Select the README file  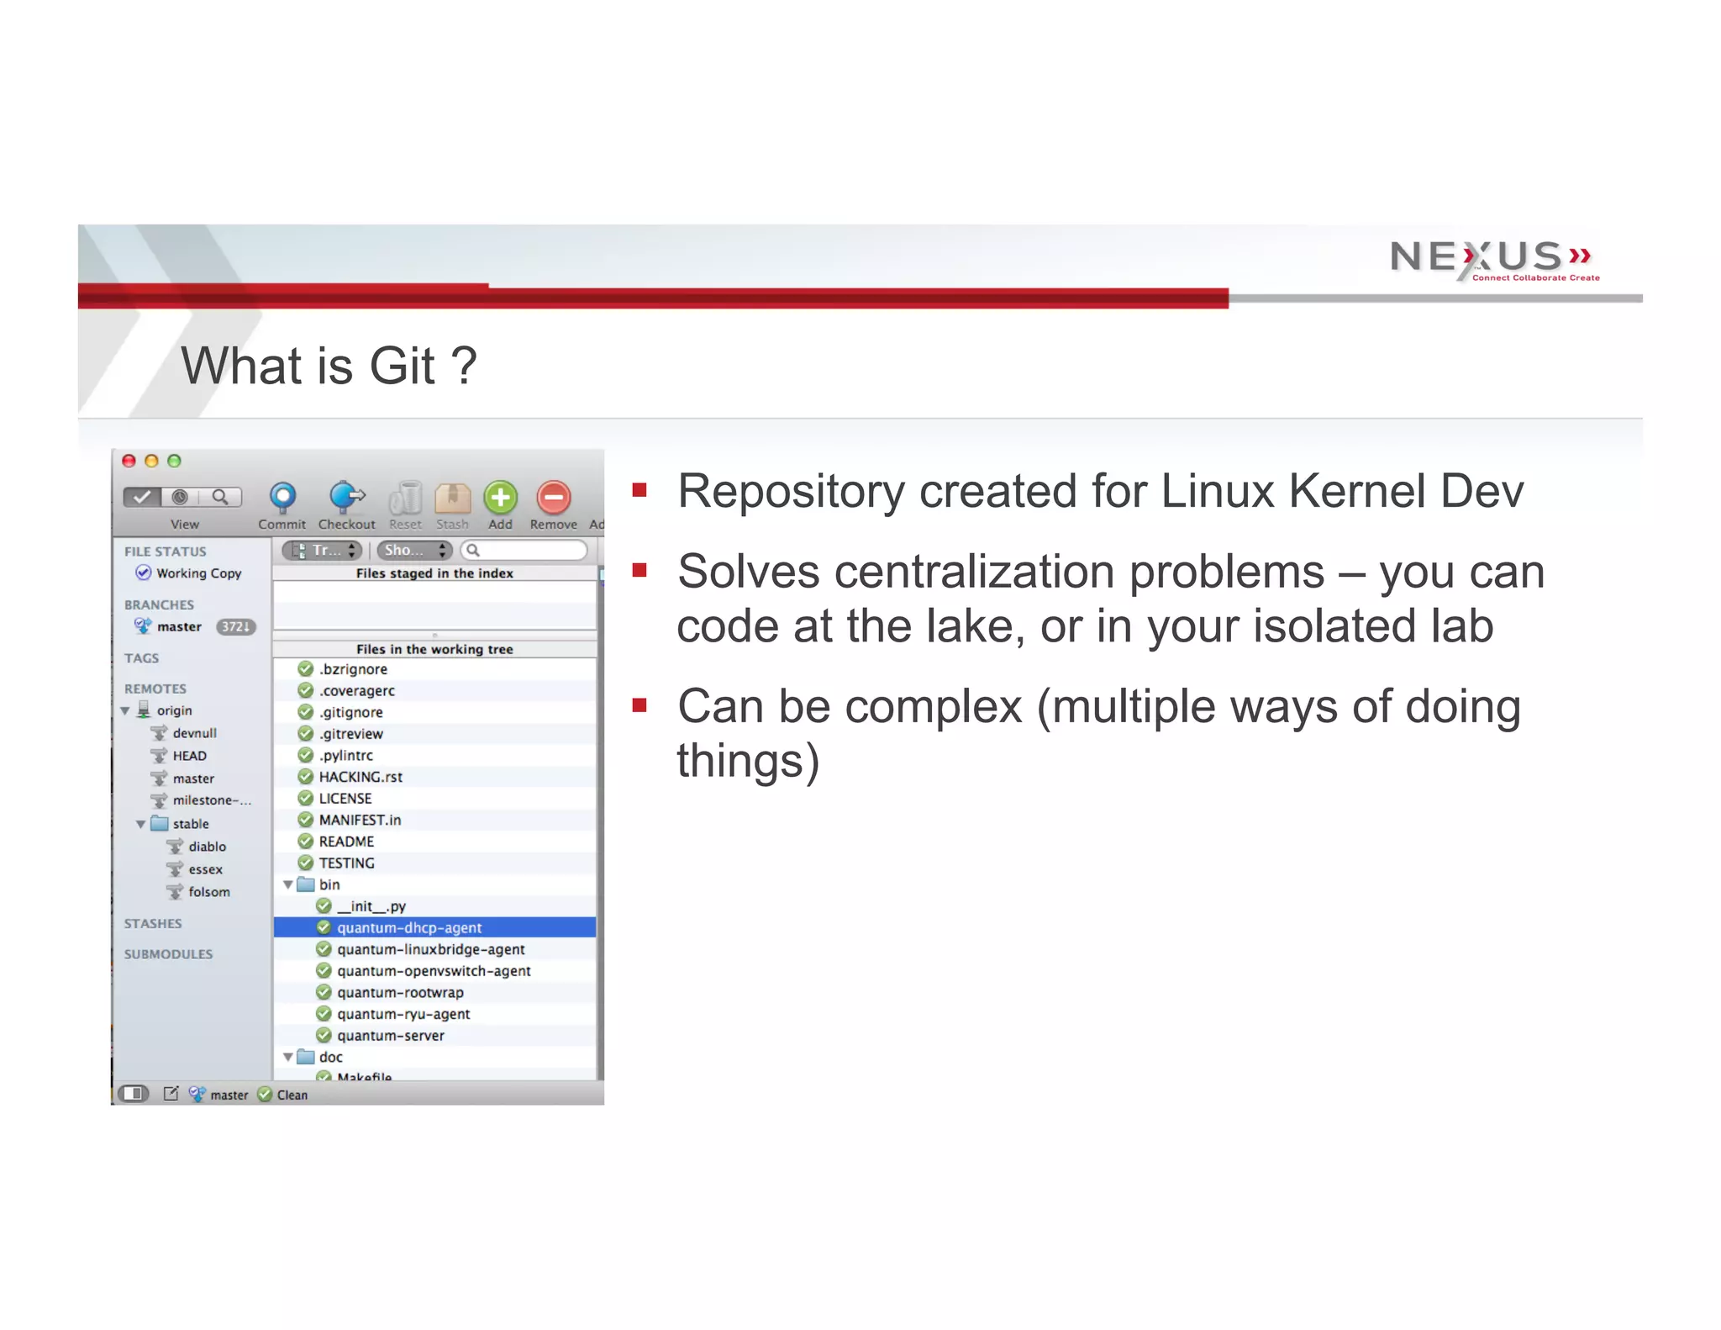click(434, 842)
